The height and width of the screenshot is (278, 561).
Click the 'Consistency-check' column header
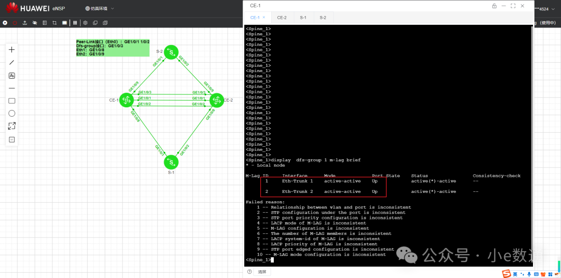(497, 176)
